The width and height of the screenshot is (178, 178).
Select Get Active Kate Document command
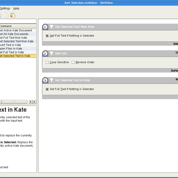(x=18, y=30)
